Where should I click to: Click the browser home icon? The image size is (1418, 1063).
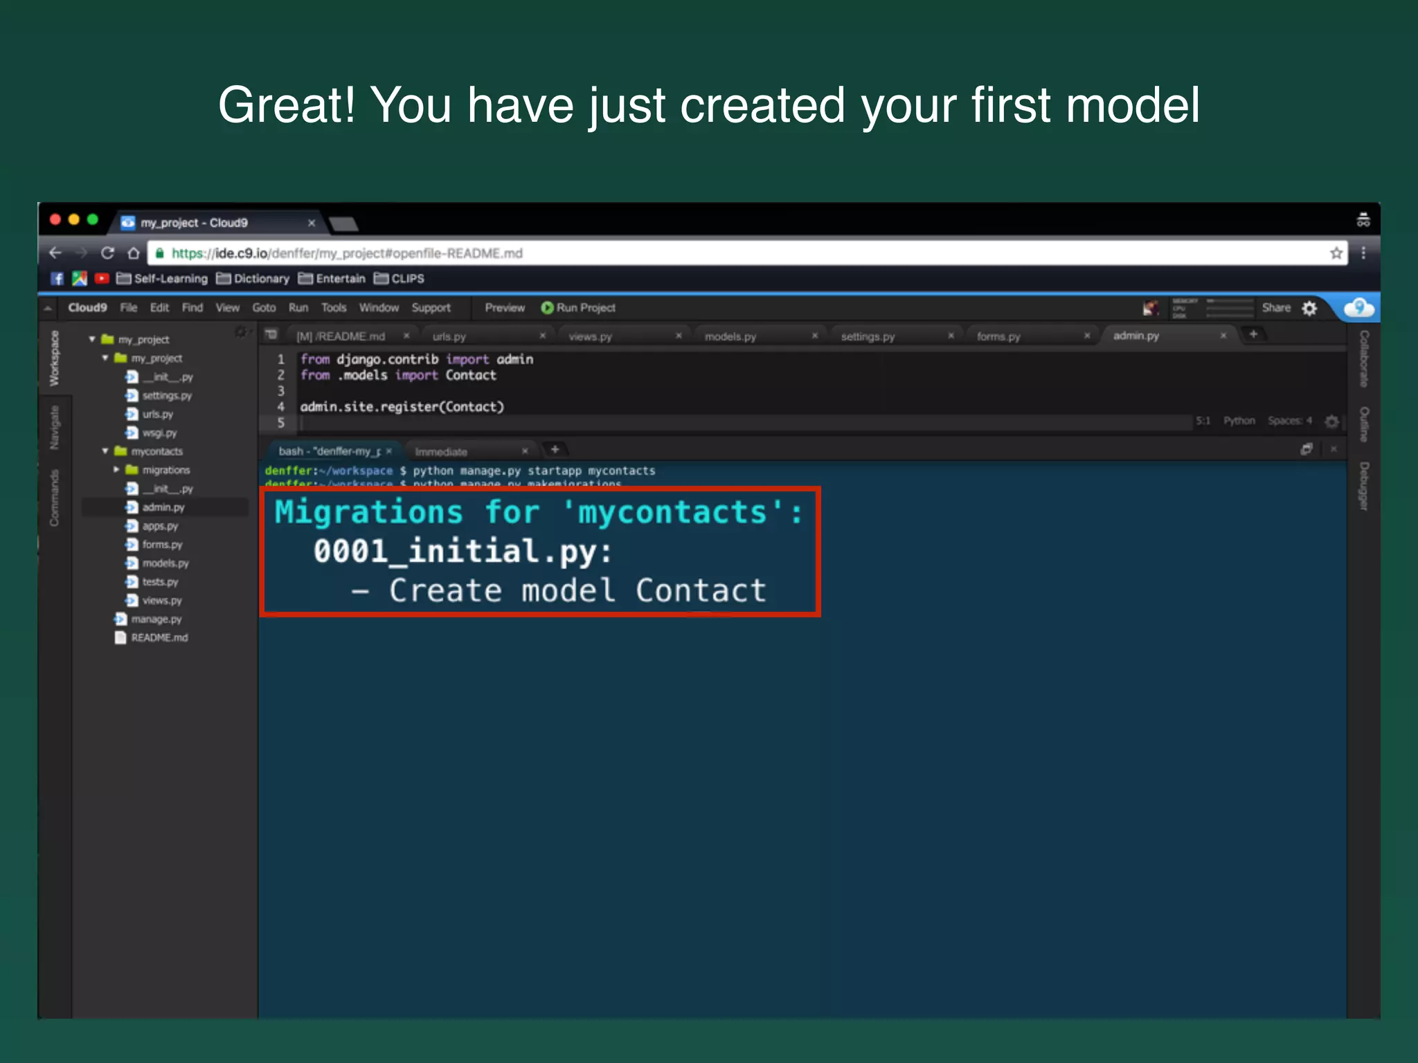click(134, 253)
